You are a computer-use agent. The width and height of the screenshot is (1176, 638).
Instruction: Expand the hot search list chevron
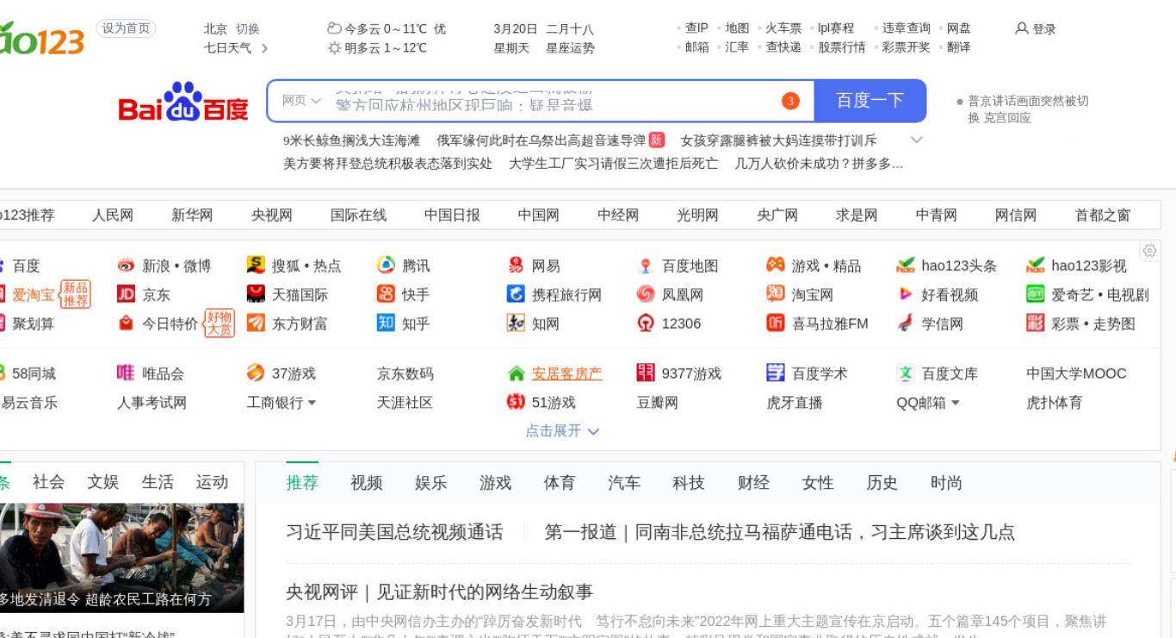pyautogui.click(x=917, y=139)
